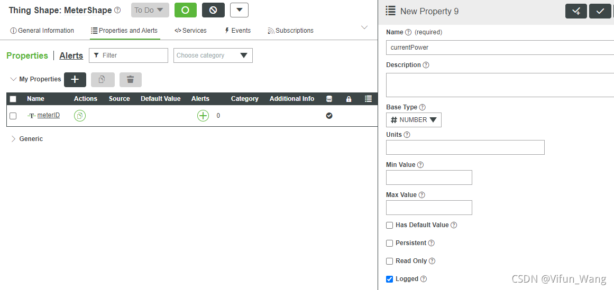Click the Base Type help icon

(423, 107)
